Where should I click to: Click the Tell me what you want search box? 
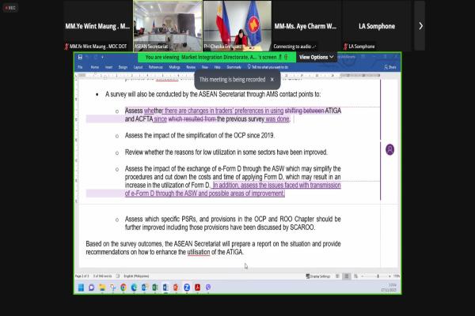tap(268, 67)
